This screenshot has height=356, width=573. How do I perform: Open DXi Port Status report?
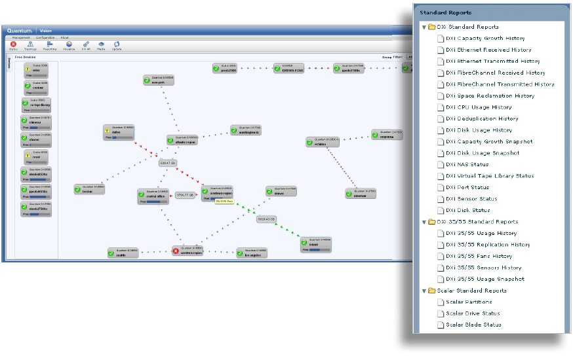467,187
